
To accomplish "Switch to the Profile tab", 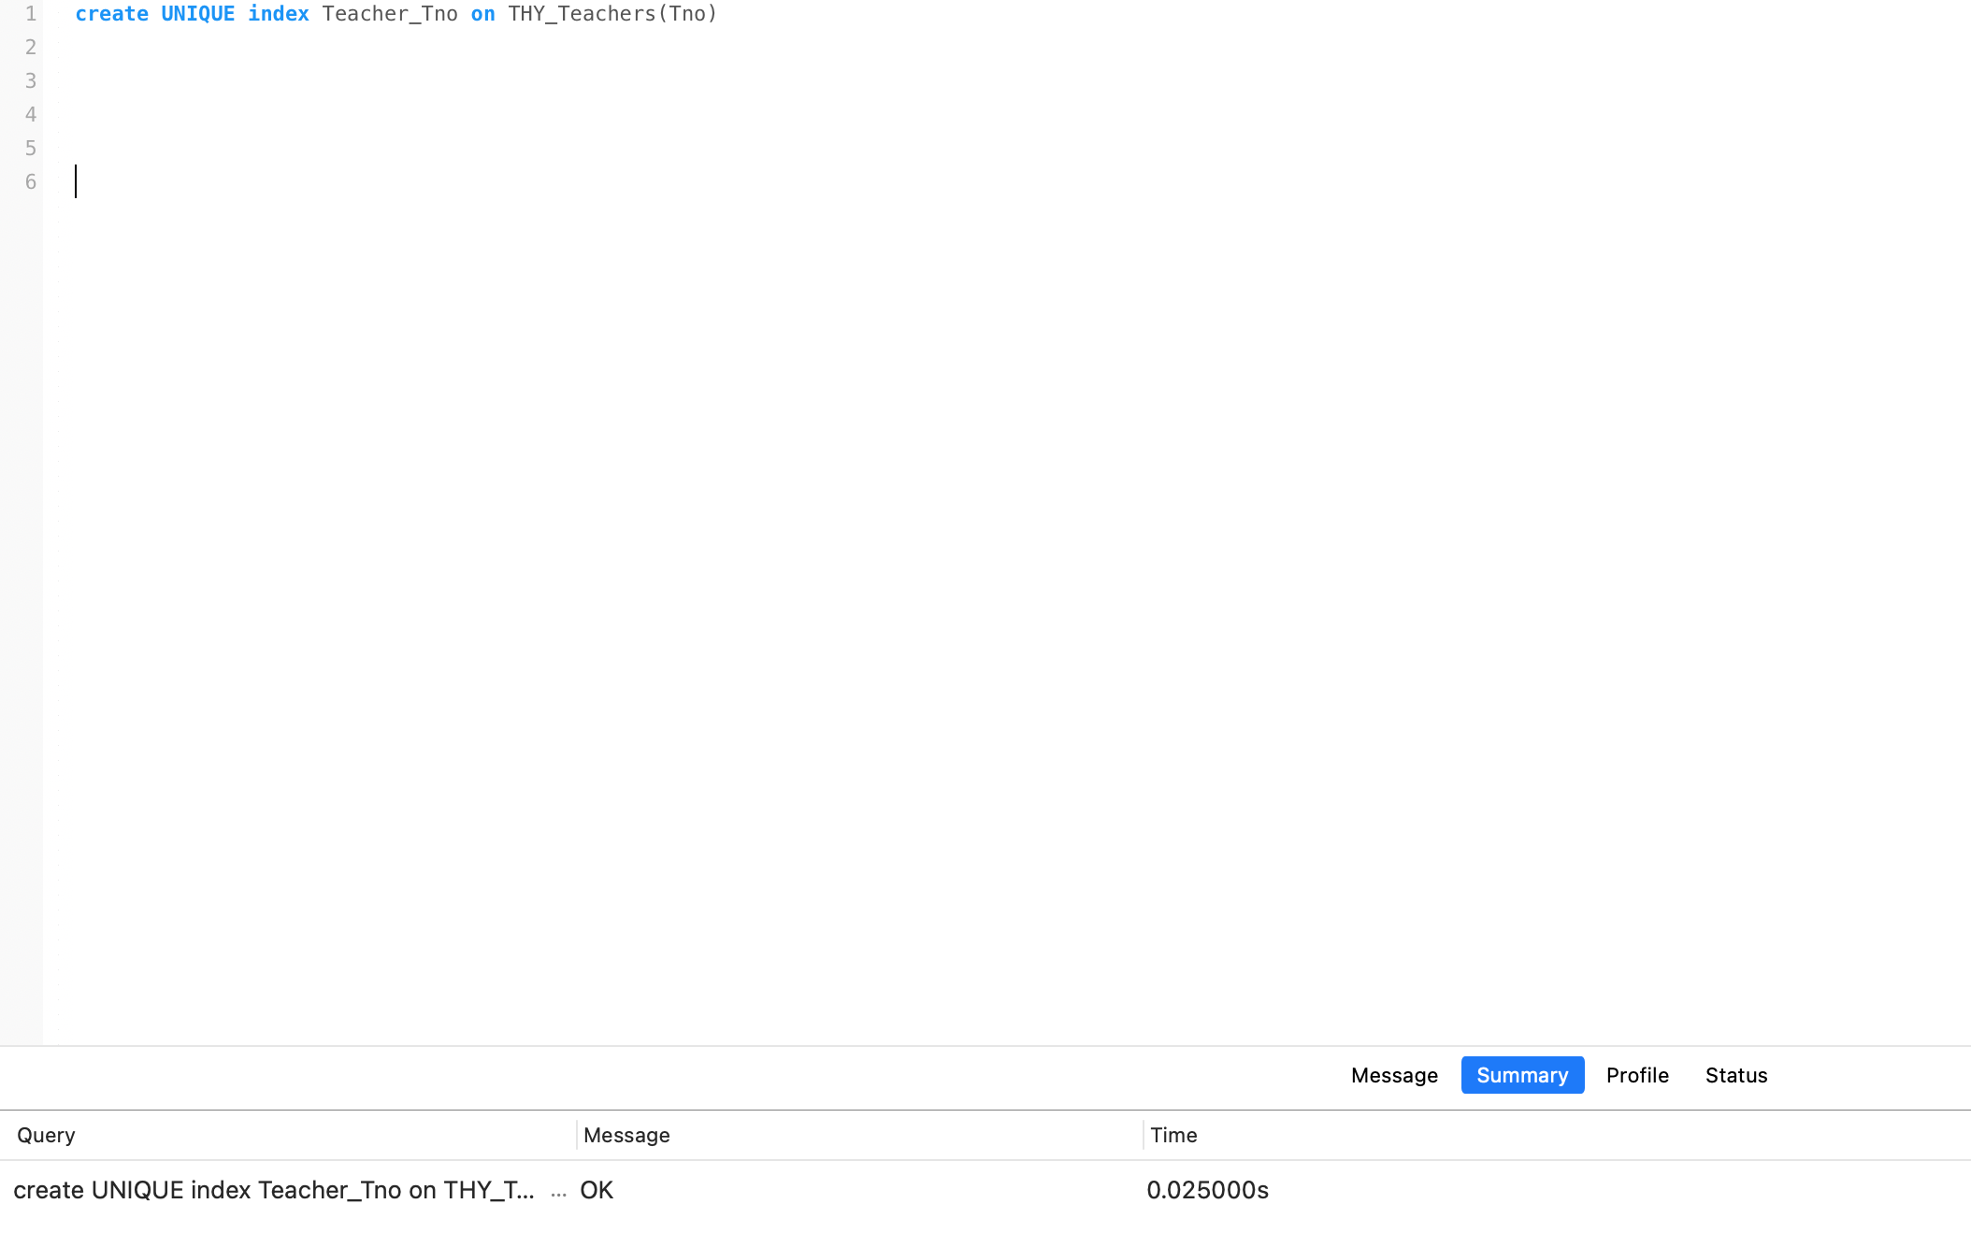I will click(x=1636, y=1075).
